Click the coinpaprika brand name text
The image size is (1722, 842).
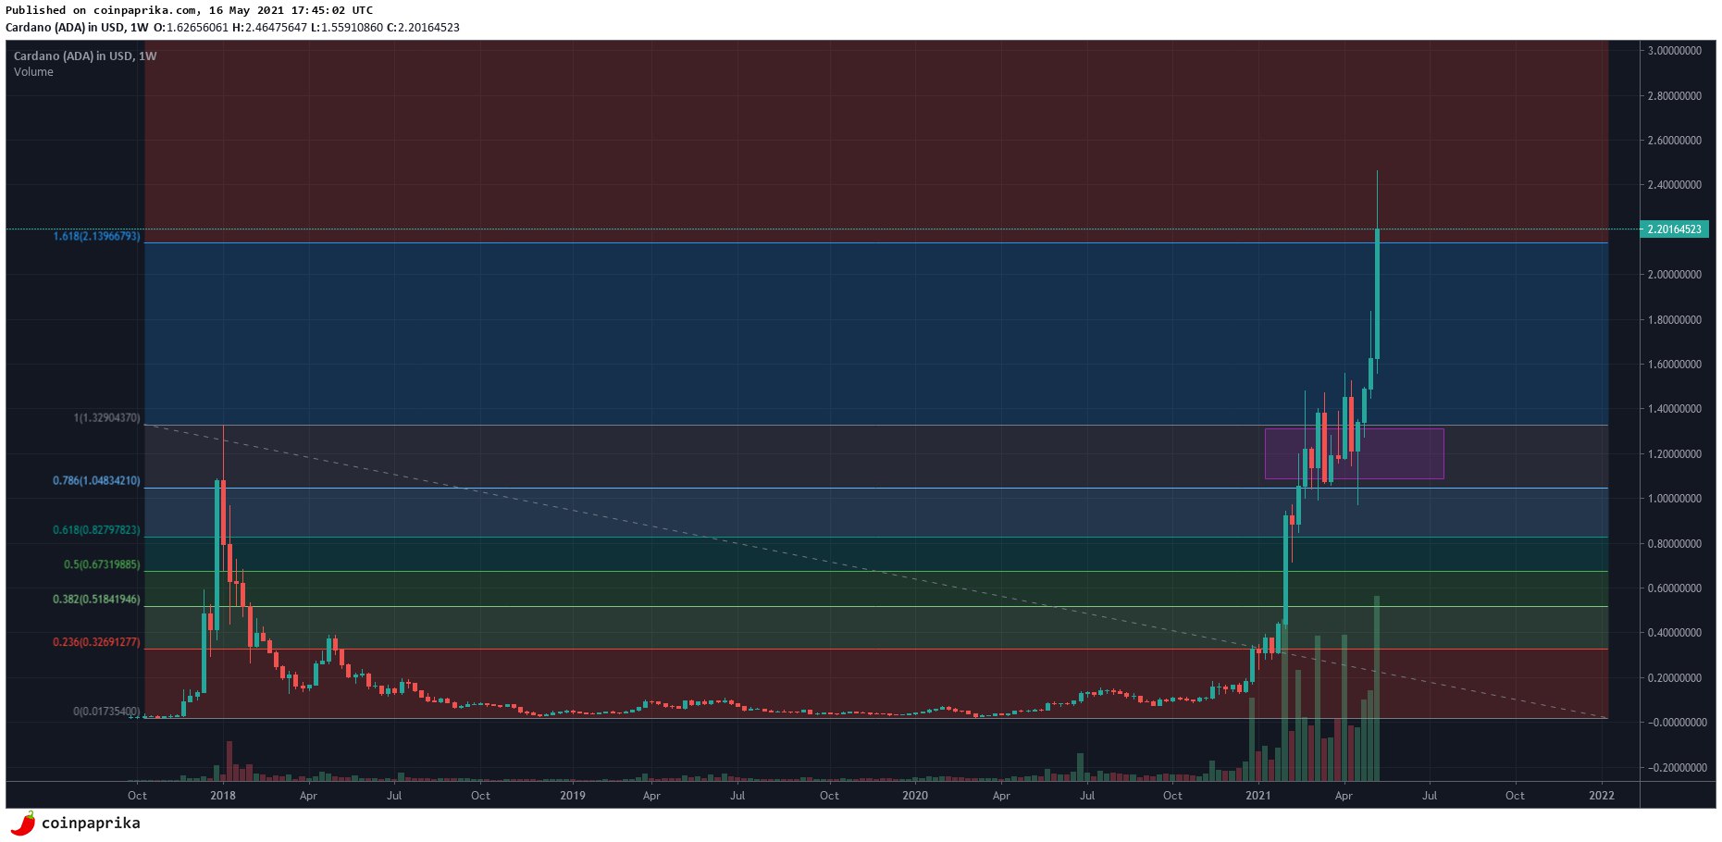pos(91,823)
